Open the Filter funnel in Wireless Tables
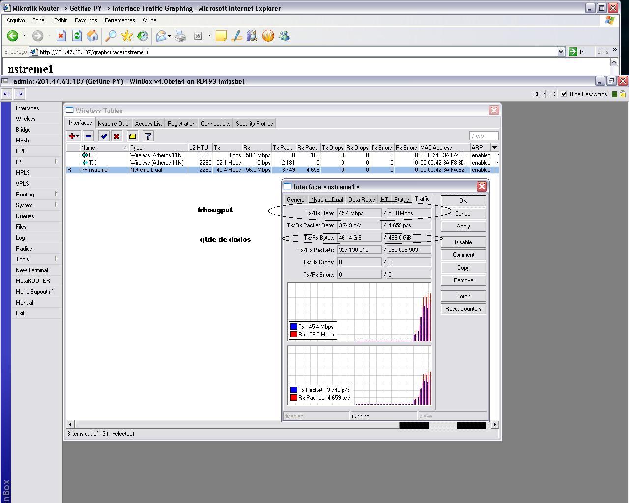629x503 pixels. [148, 136]
